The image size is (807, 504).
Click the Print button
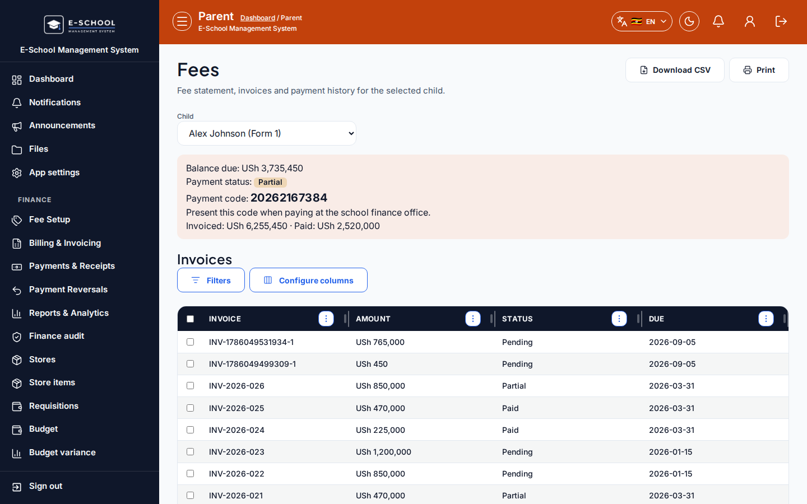pos(759,70)
